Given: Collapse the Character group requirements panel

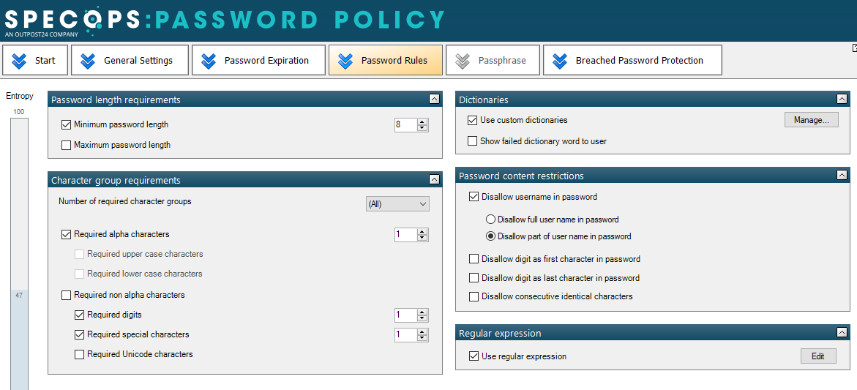Looking at the screenshot, I should pyautogui.click(x=434, y=179).
